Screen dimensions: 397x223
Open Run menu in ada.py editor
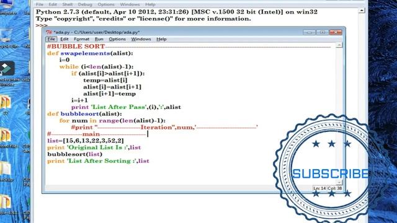tap(99, 39)
